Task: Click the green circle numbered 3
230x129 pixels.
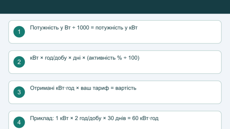Action: coord(19,92)
